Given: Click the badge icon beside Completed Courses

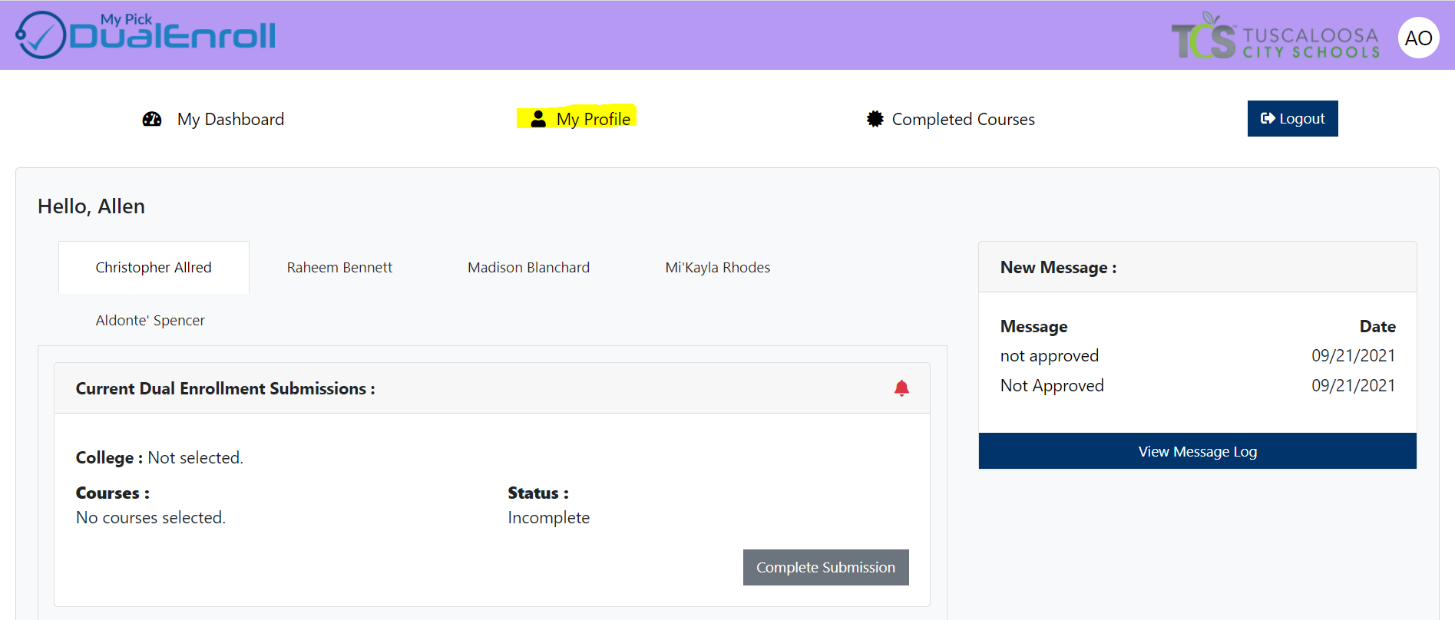Looking at the screenshot, I should click(x=875, y=119).
